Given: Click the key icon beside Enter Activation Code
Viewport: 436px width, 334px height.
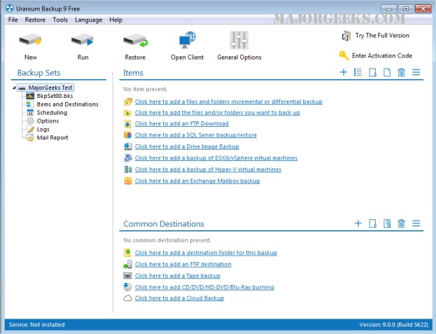Looking at the screenshot, I should click(x=343, y=56).
